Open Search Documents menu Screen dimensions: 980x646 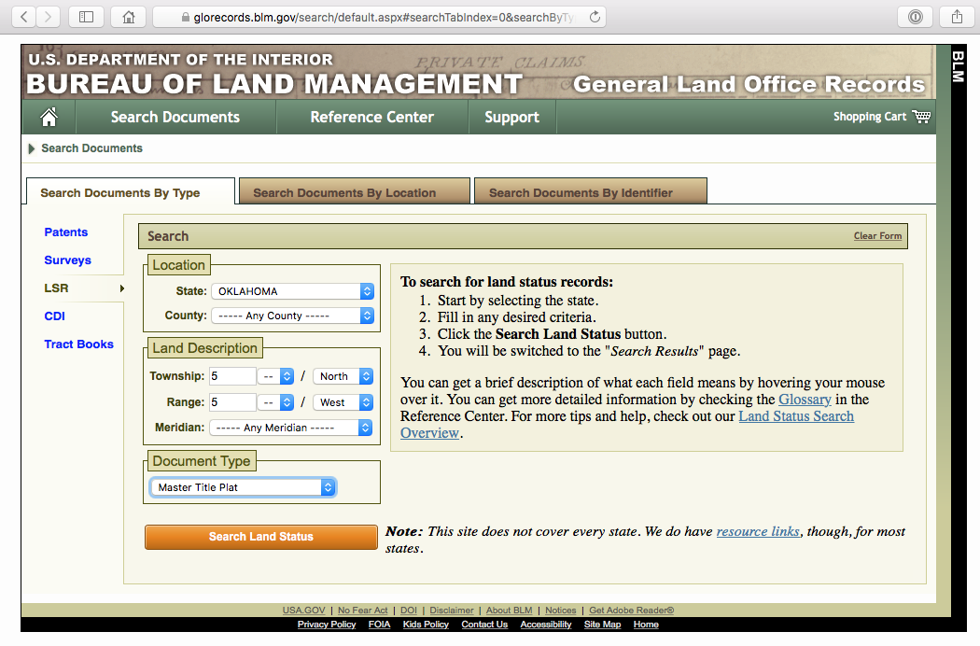point(175,117)
